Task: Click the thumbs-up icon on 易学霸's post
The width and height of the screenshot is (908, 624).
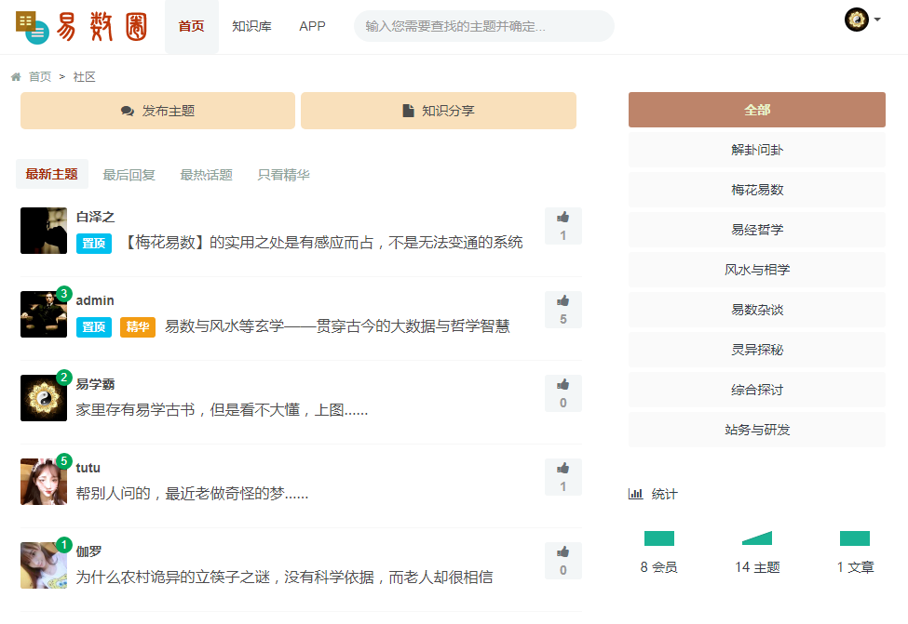Action: (562, 385)
